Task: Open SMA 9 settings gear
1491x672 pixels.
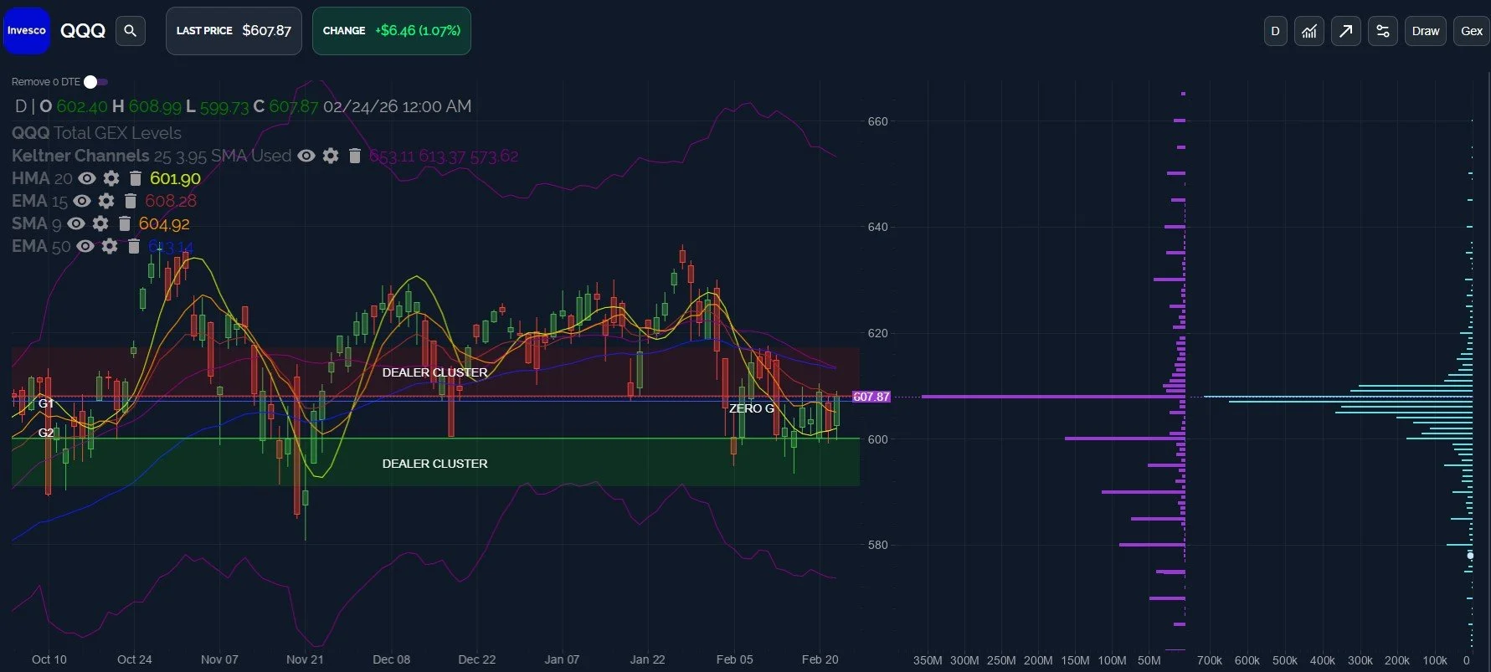Action: point(100,223)
